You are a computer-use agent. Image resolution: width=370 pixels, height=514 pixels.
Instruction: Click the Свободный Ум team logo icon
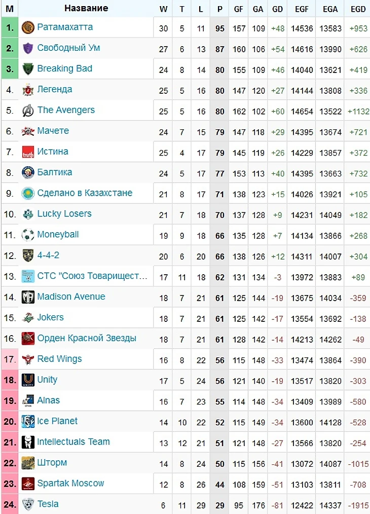pyautogui.click(x=28, y=49)
